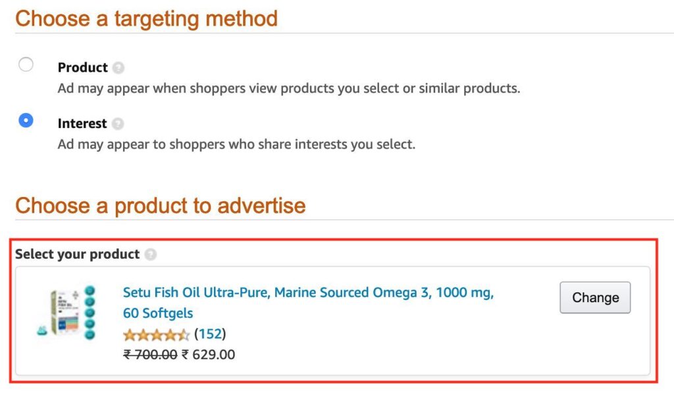Image resolution: width=674 pixels, height=396 pixels.
Task: Click the Choose a targeting method heading
Action: click(147, 18)
